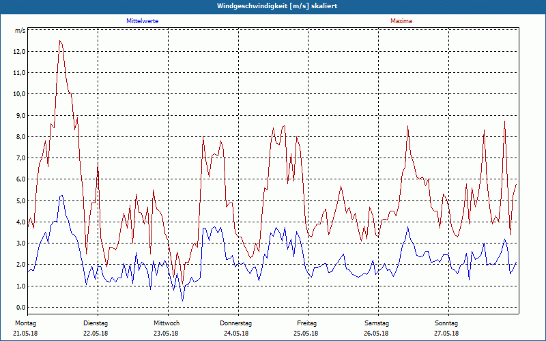Click the 4,0 y-axis value
The image size is (546, 341).
(21, 222)
